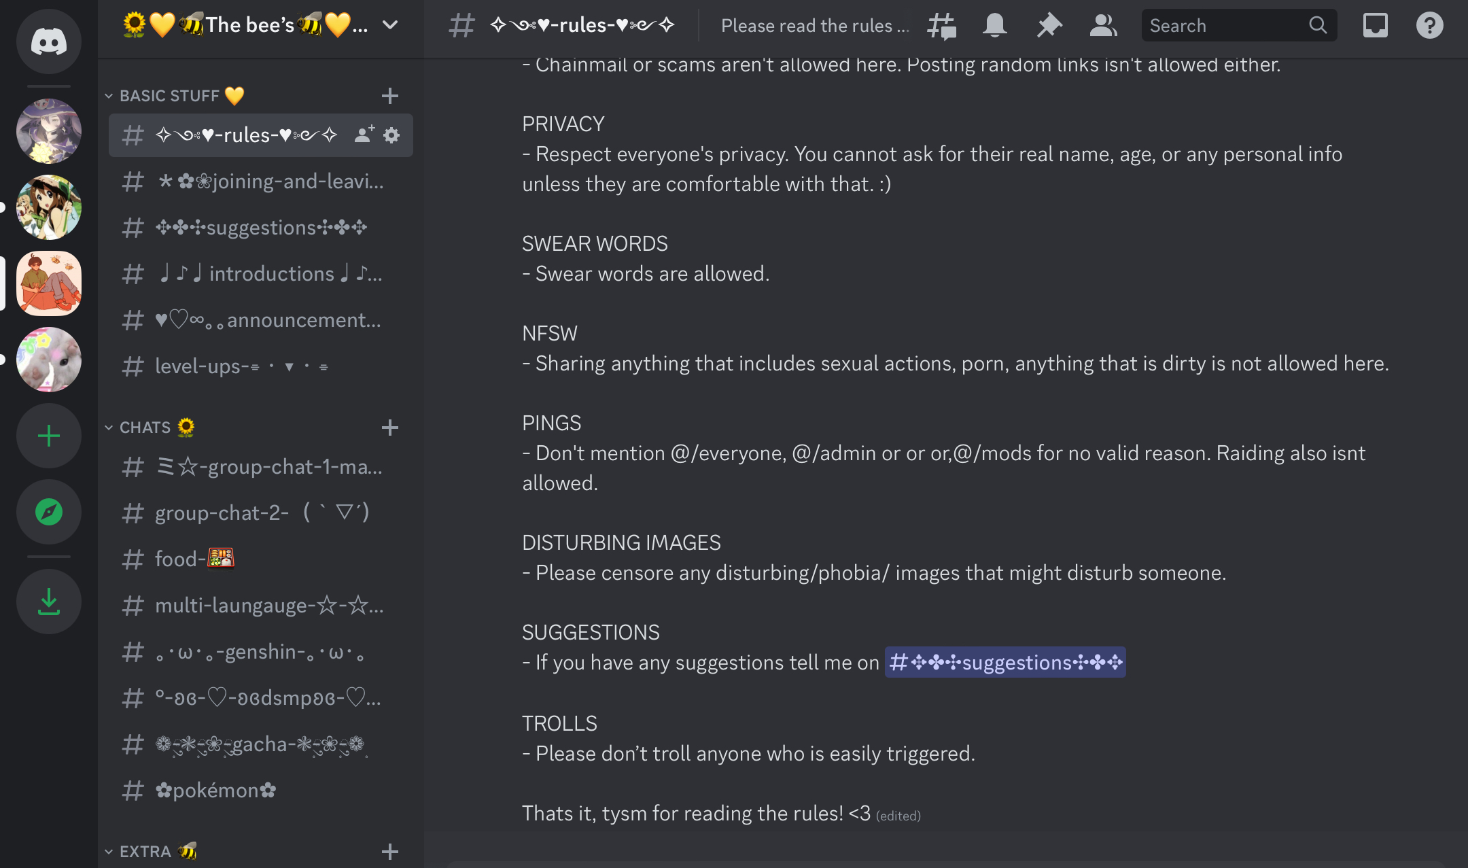Screen dimensions: 1468x868
Task: Open Discord Home button in server sidebar
Action: (48, 41)
